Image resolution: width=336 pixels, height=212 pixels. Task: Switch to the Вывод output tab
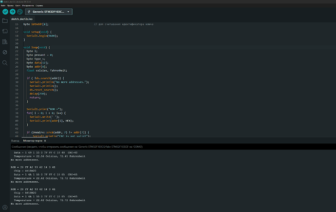(15, 140)
